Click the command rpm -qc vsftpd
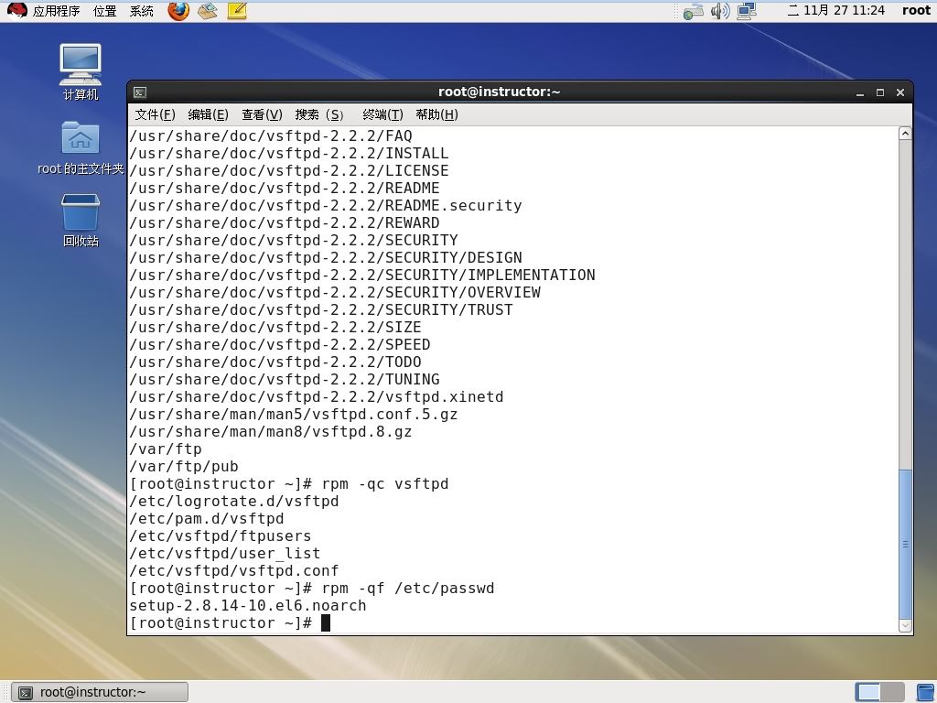Screen dimensions: 937x703 coord(385,484)
